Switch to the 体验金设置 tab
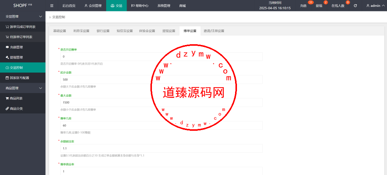This screenshot has width=387, height=175. [x=147, y=31]
